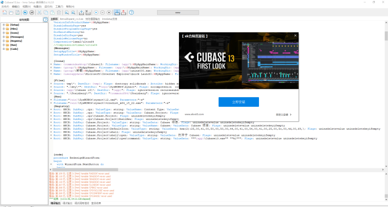This screenshot has height=207, width=388.
Task: Open help from the main toolbar
Action: pos(131,13)
